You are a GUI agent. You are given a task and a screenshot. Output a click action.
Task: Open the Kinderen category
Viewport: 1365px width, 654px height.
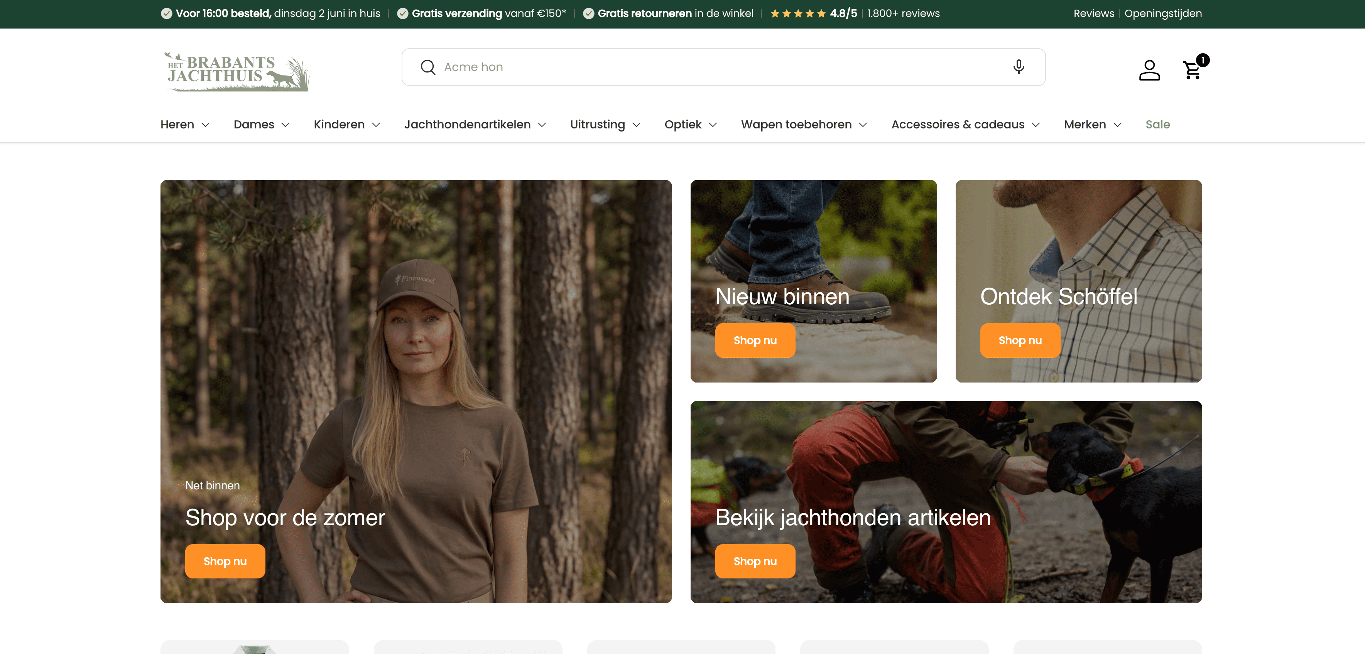tap(339, 125)
